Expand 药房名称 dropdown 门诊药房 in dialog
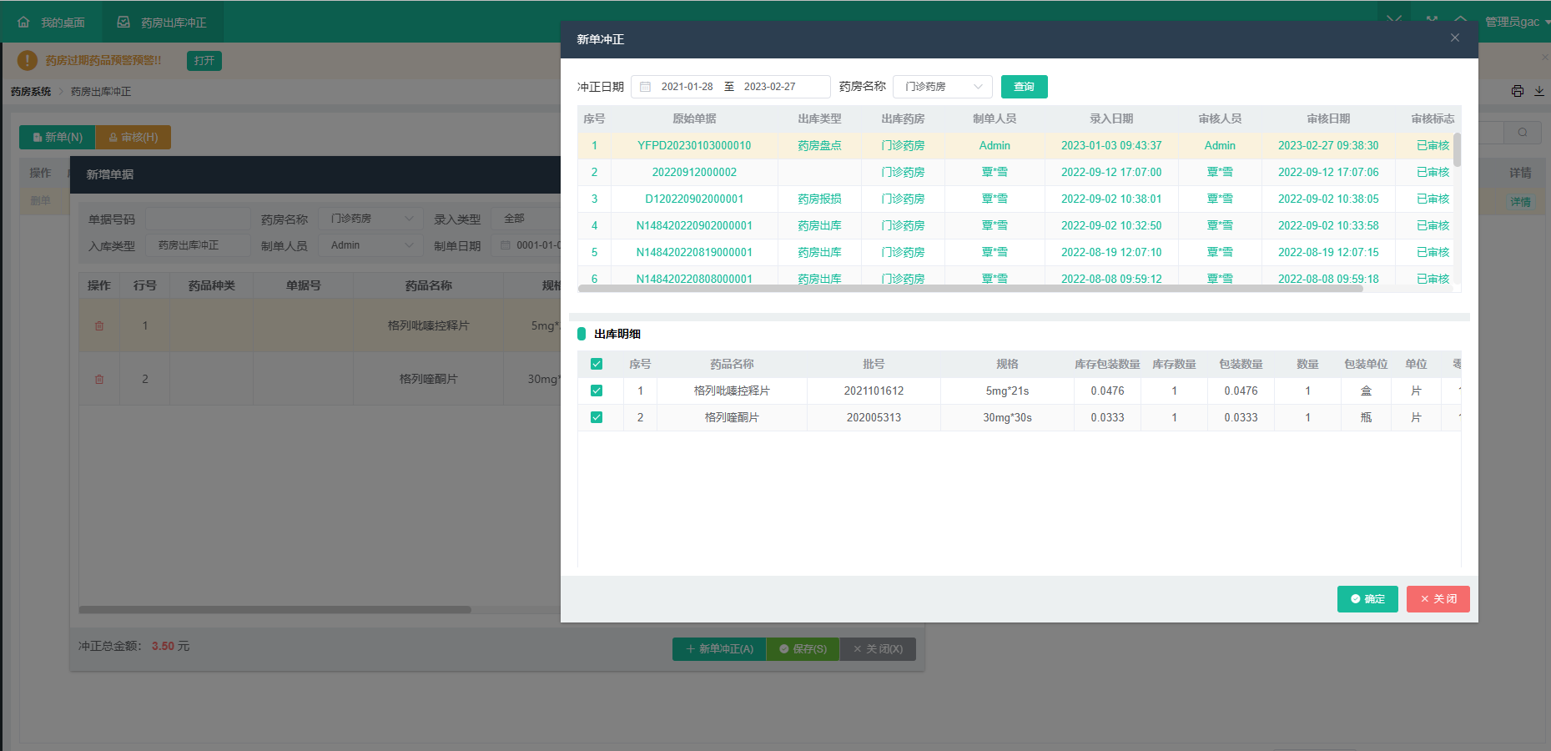This screenshot has height=751, width=1551. click(x=943, y=87)
